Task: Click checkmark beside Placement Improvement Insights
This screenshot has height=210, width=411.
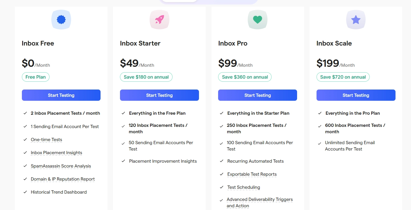Action: (123, 161)
